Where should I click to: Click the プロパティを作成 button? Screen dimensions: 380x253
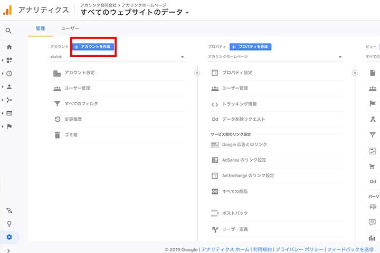click(x=251, y=47)
